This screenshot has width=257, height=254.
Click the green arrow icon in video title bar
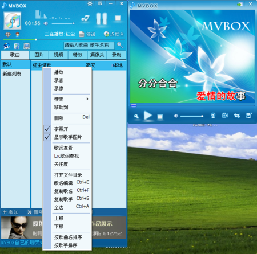pos(240,4)
